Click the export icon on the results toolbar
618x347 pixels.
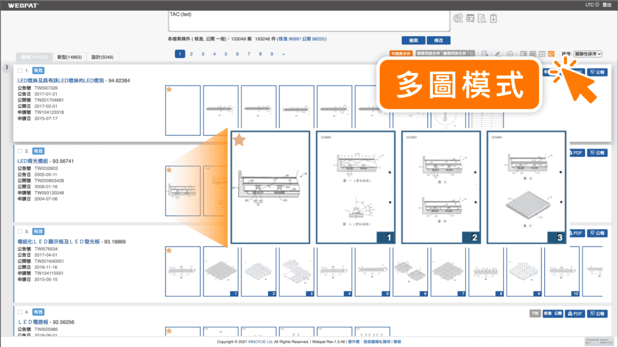484,54
